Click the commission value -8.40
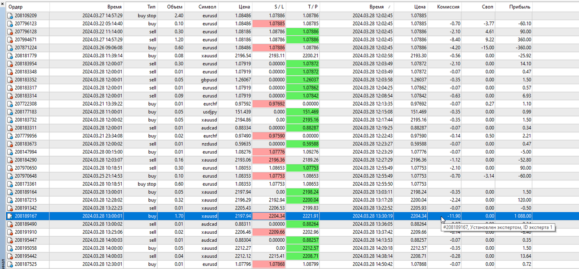The image size is (579, 269). click(454, 40)
